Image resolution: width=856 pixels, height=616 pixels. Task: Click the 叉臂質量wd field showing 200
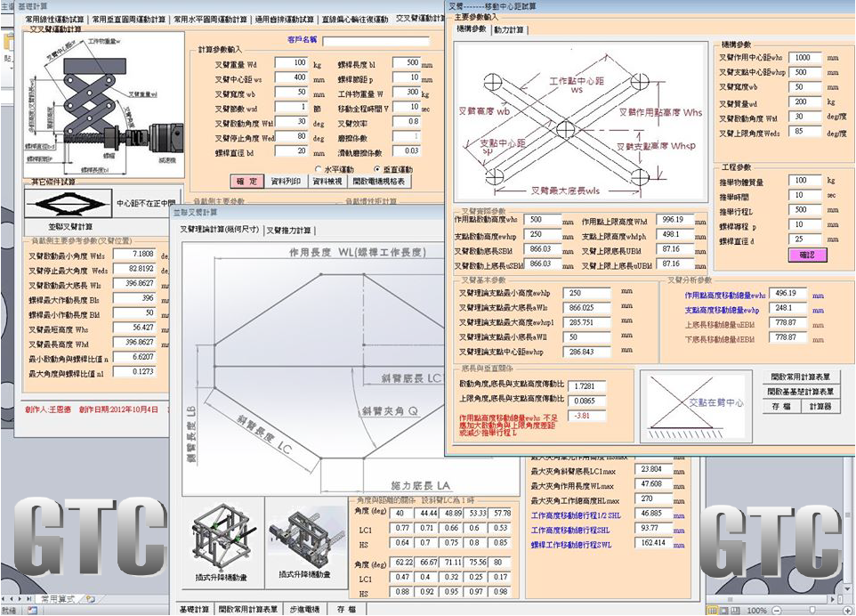tap(804, 102)
